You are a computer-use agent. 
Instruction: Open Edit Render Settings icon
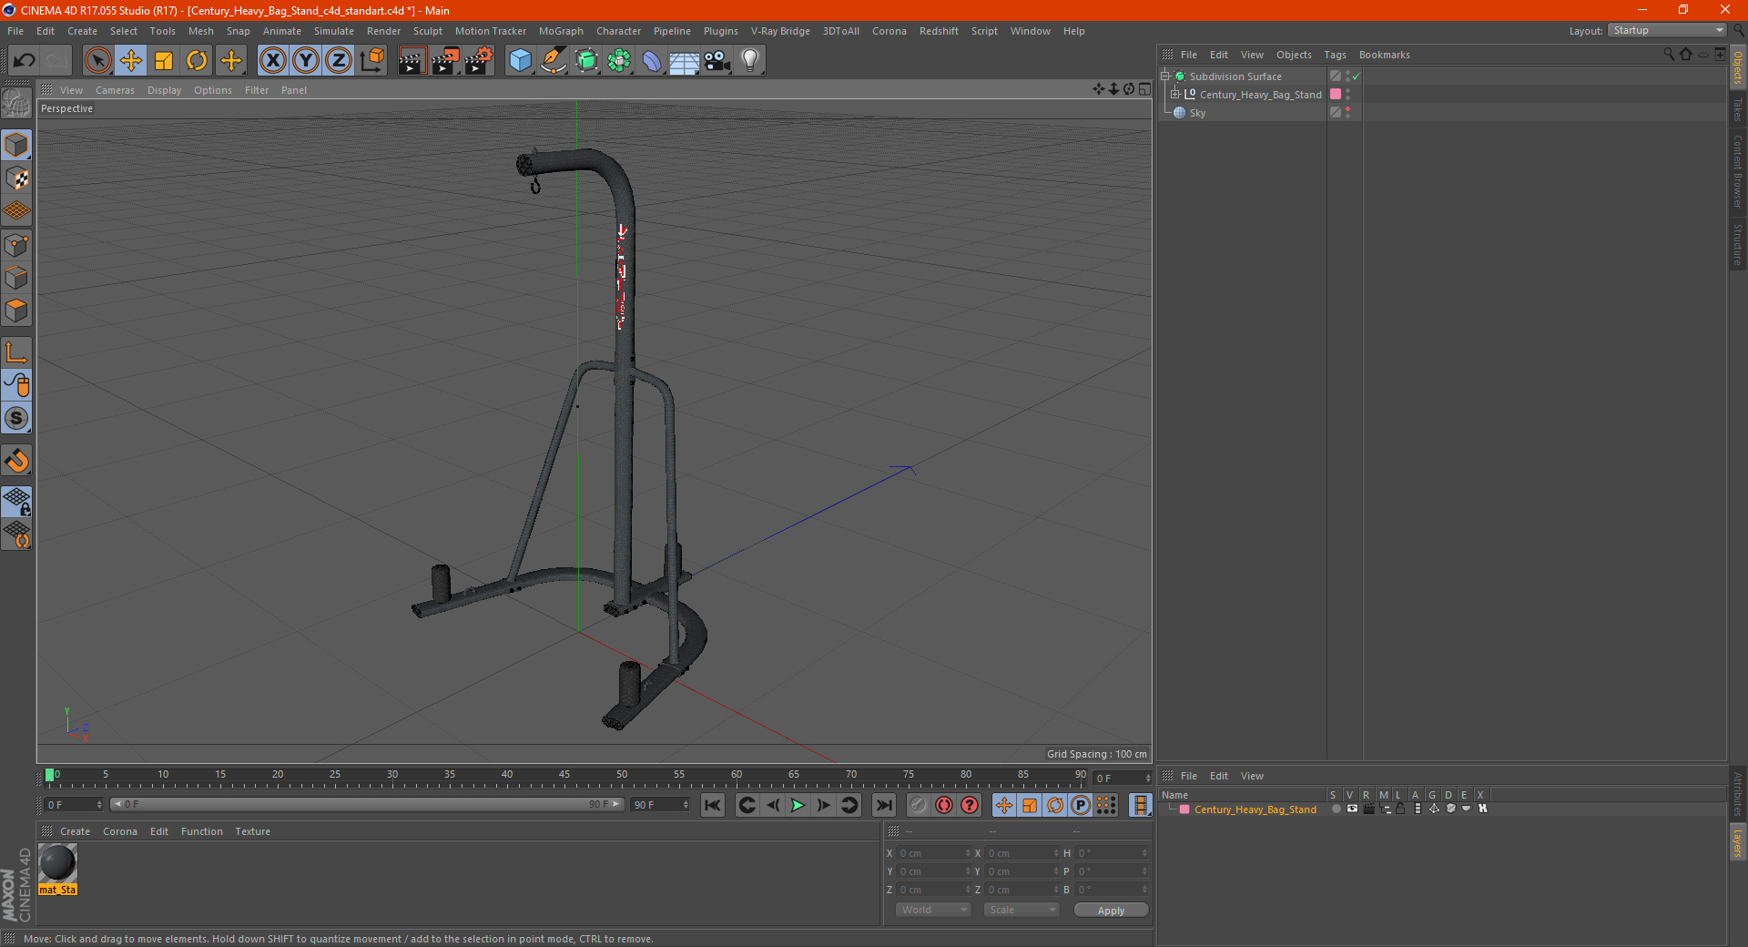[479, 61]
